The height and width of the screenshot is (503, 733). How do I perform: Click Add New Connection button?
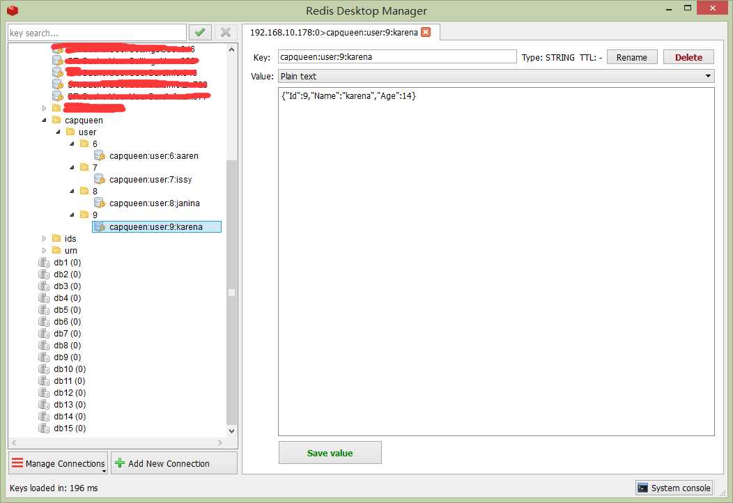(174, 463)
